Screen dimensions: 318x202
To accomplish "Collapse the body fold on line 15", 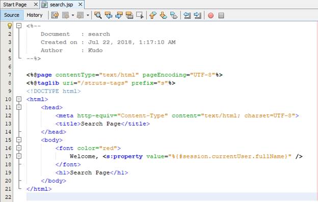I will (x=19, y=139).
